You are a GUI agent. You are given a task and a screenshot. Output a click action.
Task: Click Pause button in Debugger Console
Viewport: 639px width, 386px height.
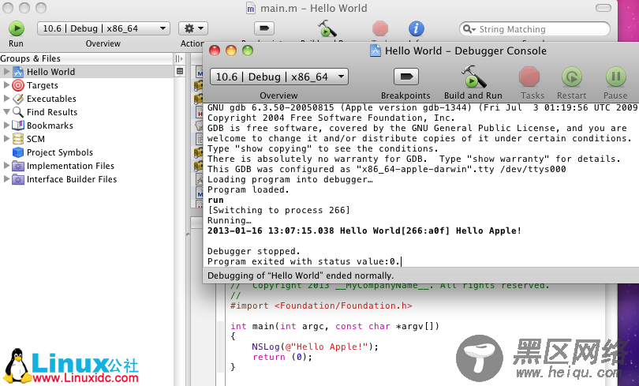coord(616,77)
